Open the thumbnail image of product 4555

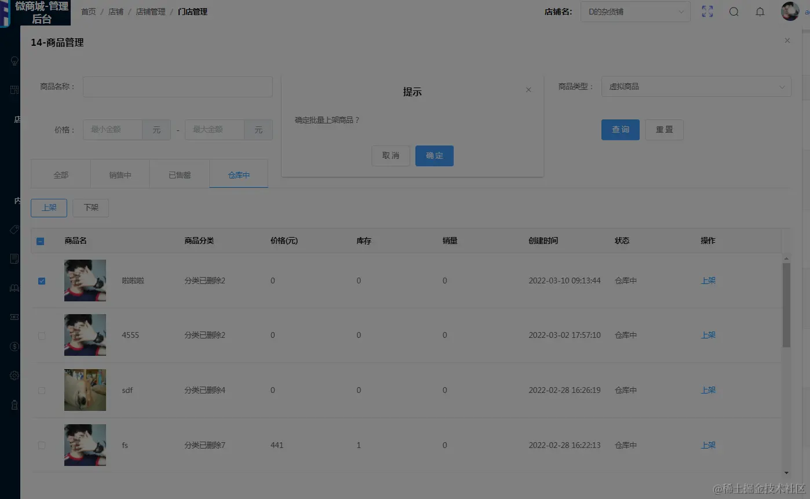[x=85, y=335]
